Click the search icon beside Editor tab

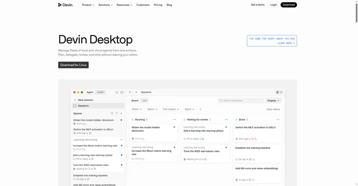pos(117,92)
